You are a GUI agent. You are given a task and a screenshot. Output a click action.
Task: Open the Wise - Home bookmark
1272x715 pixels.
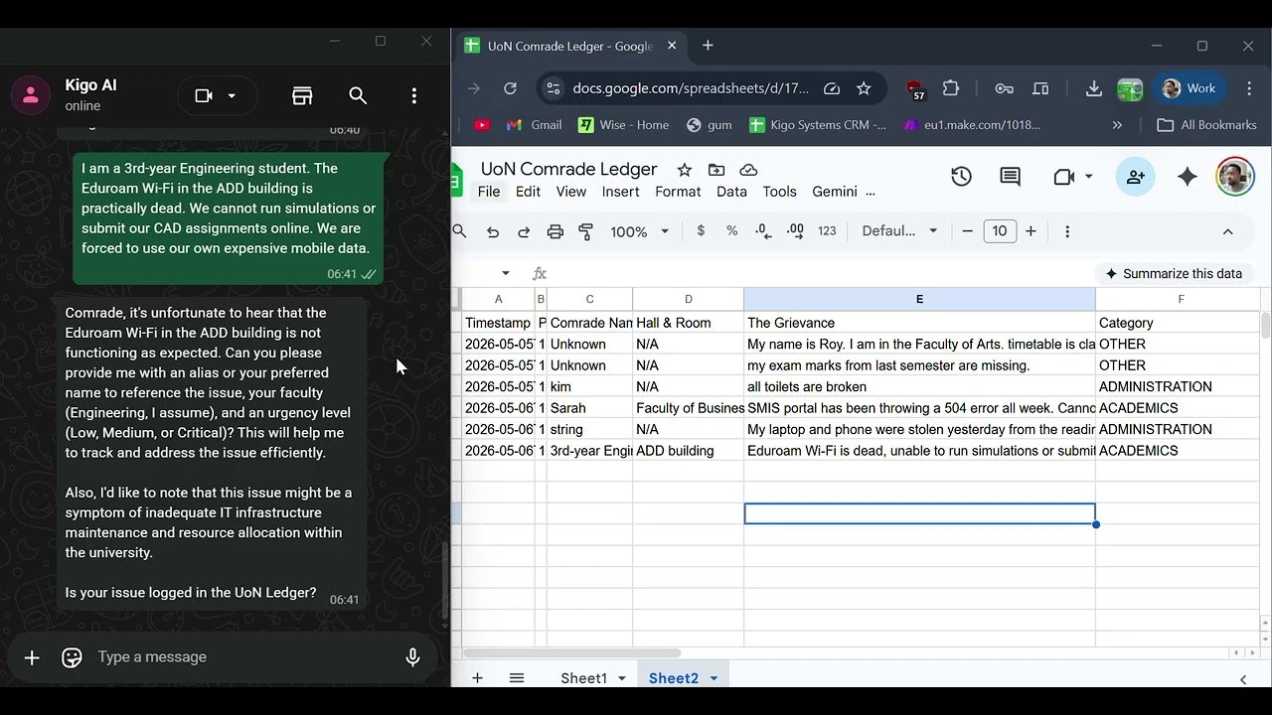(624, 125)
